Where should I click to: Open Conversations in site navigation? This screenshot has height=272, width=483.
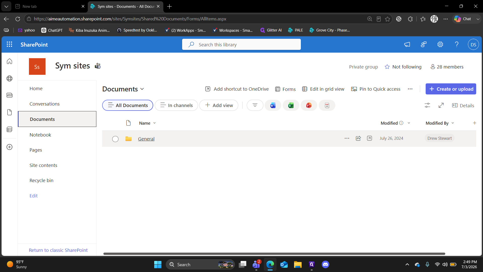click(45, 104)
